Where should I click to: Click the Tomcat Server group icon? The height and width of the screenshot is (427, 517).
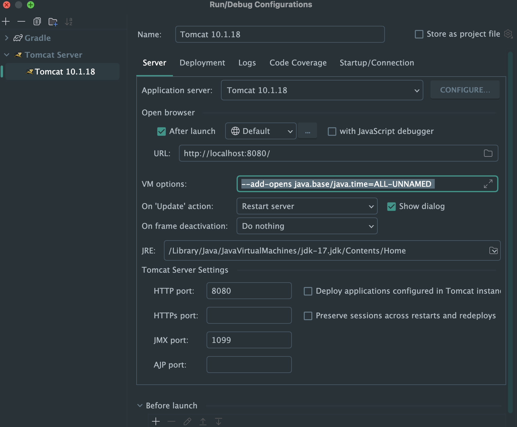(x=18, y=55)
